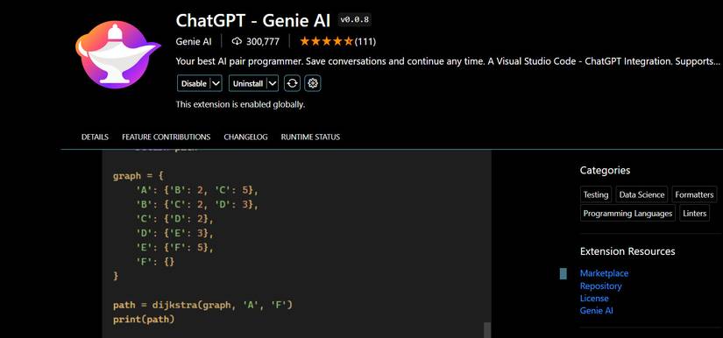Switch to the Details tab
Viewport: 723px width, 338px height.
tap(95, 137)
